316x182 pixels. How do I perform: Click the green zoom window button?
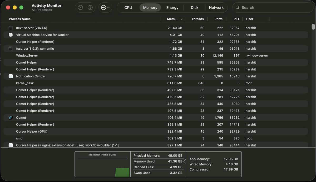point(21,8)
